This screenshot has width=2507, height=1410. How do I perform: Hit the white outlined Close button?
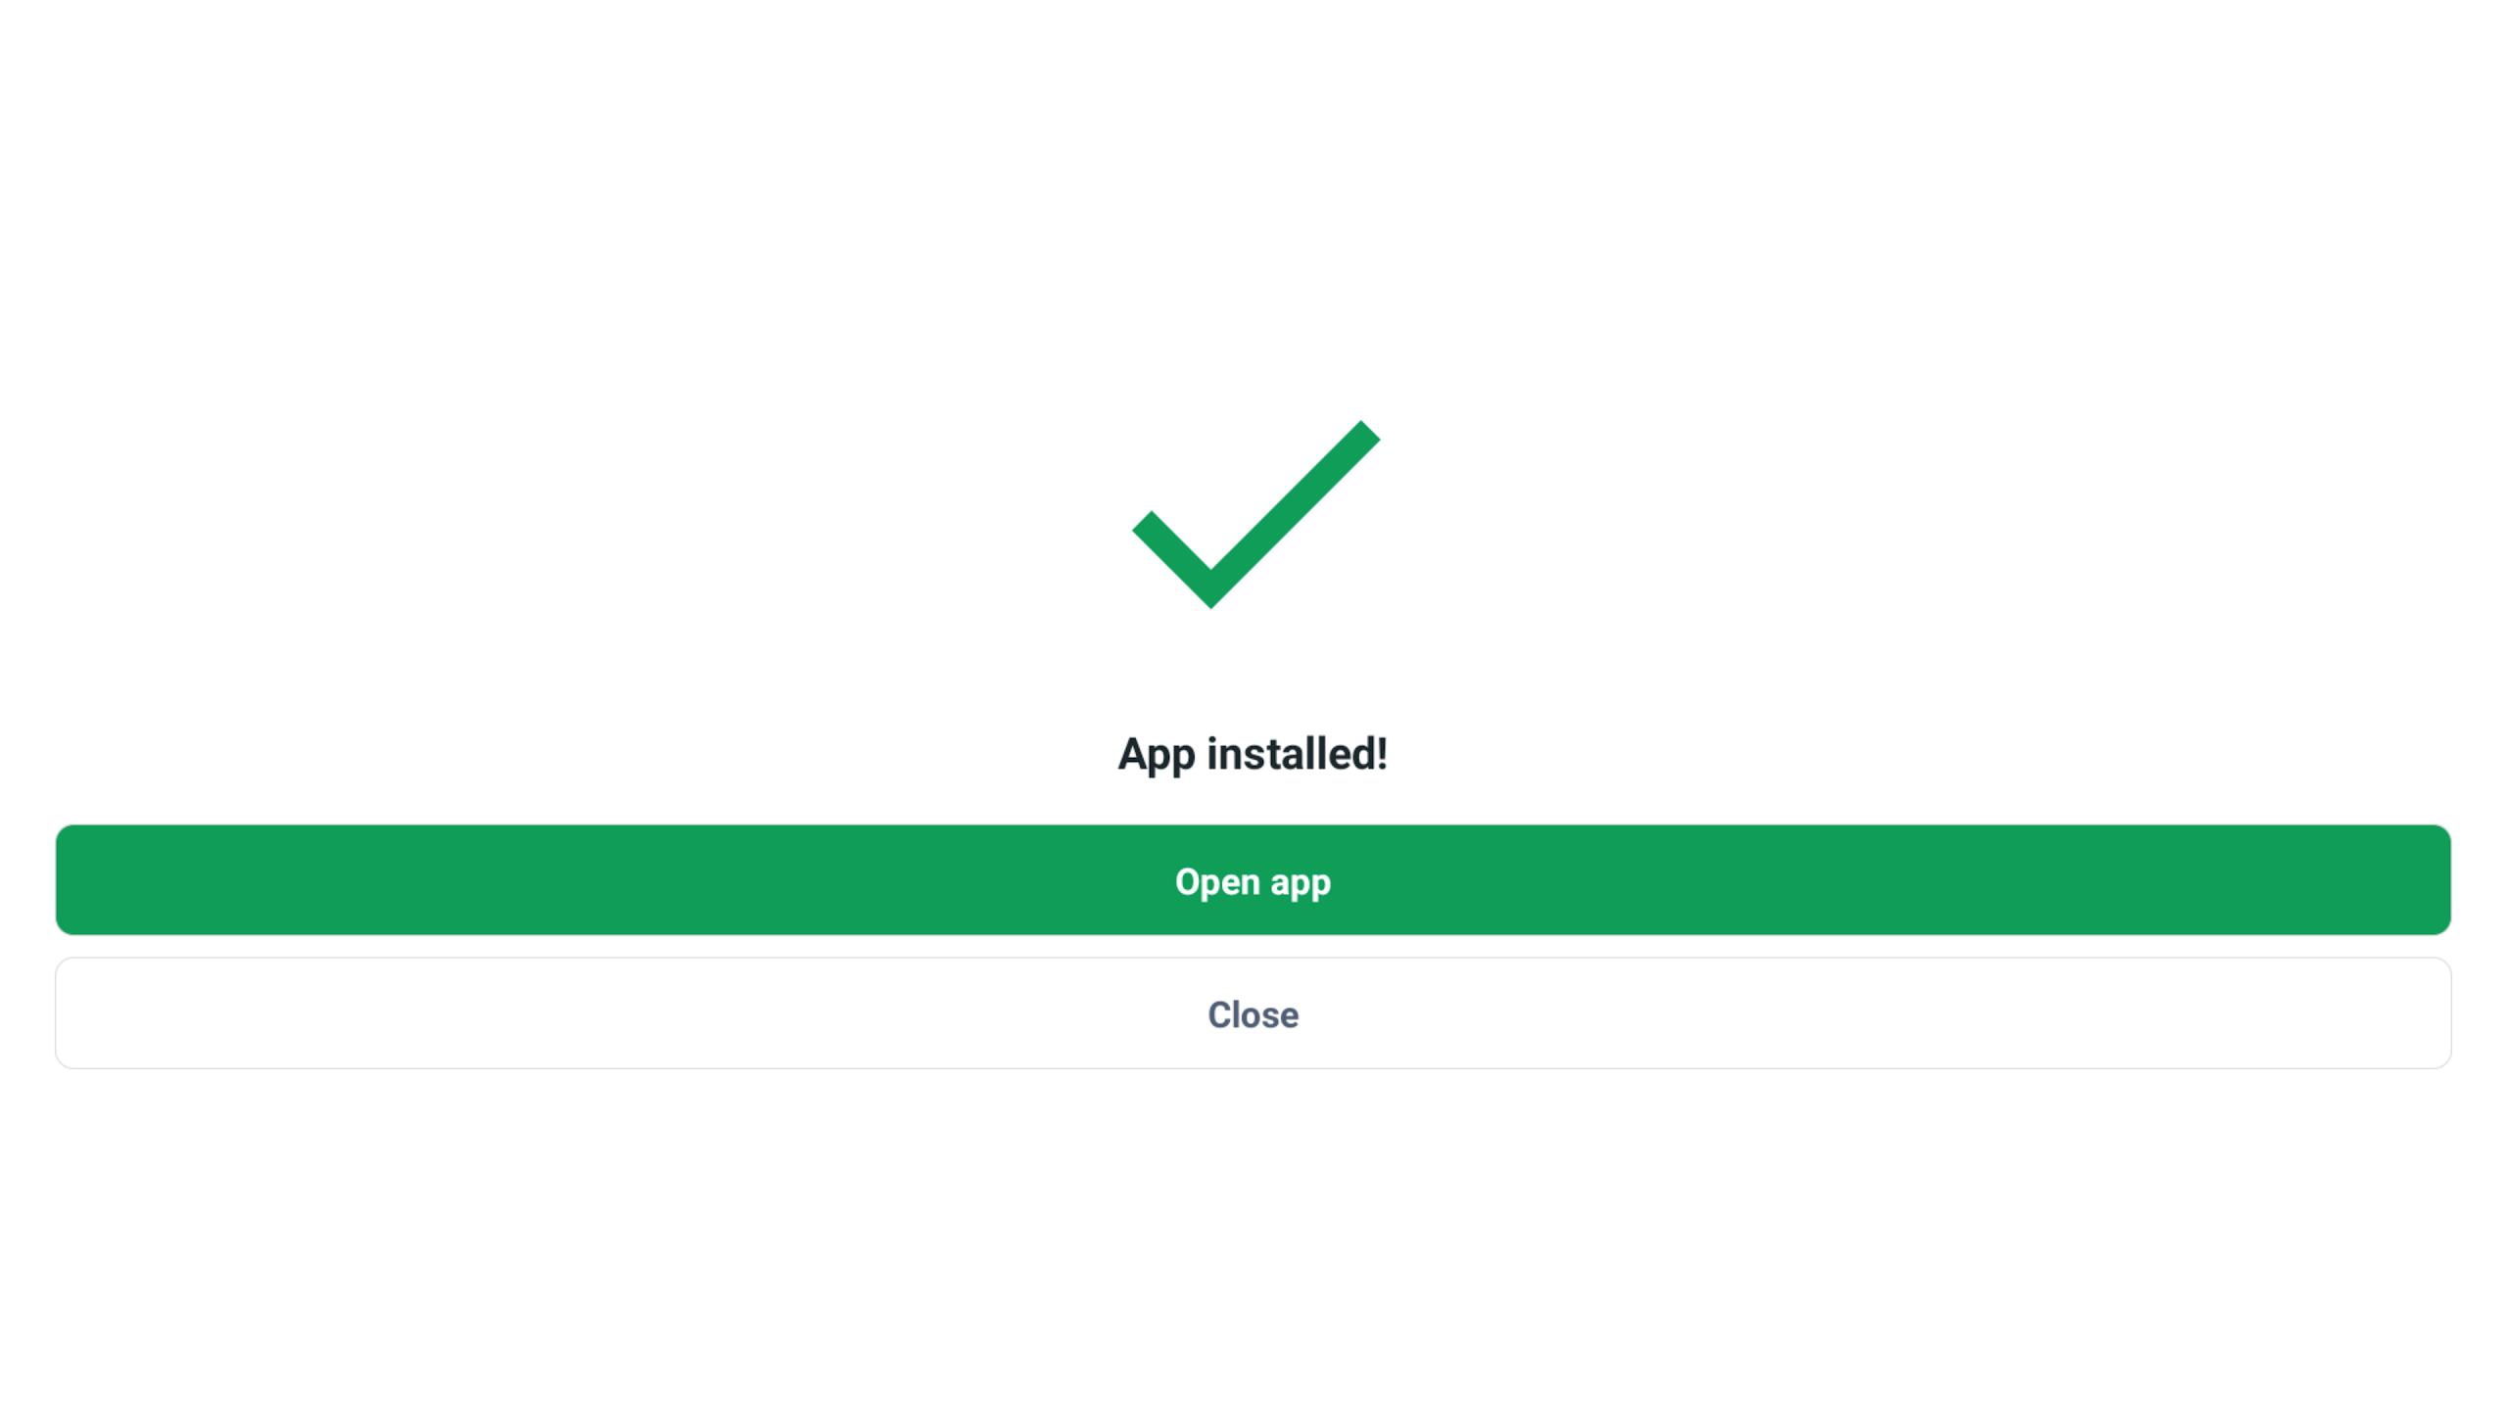tap(1253, 1013)
